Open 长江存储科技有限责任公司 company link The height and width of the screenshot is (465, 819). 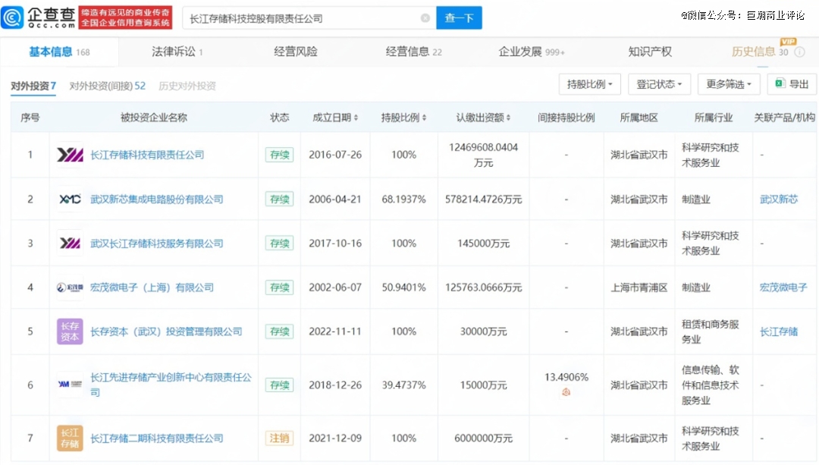[147, 155]
